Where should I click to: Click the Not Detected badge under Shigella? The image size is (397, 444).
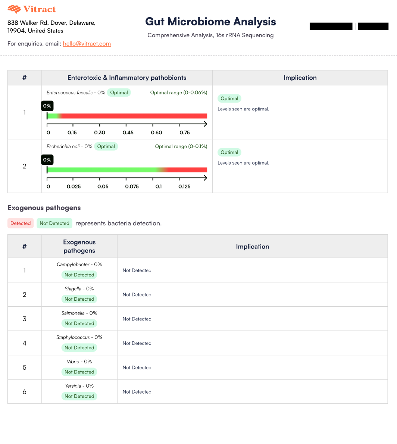tap(79, 299)
